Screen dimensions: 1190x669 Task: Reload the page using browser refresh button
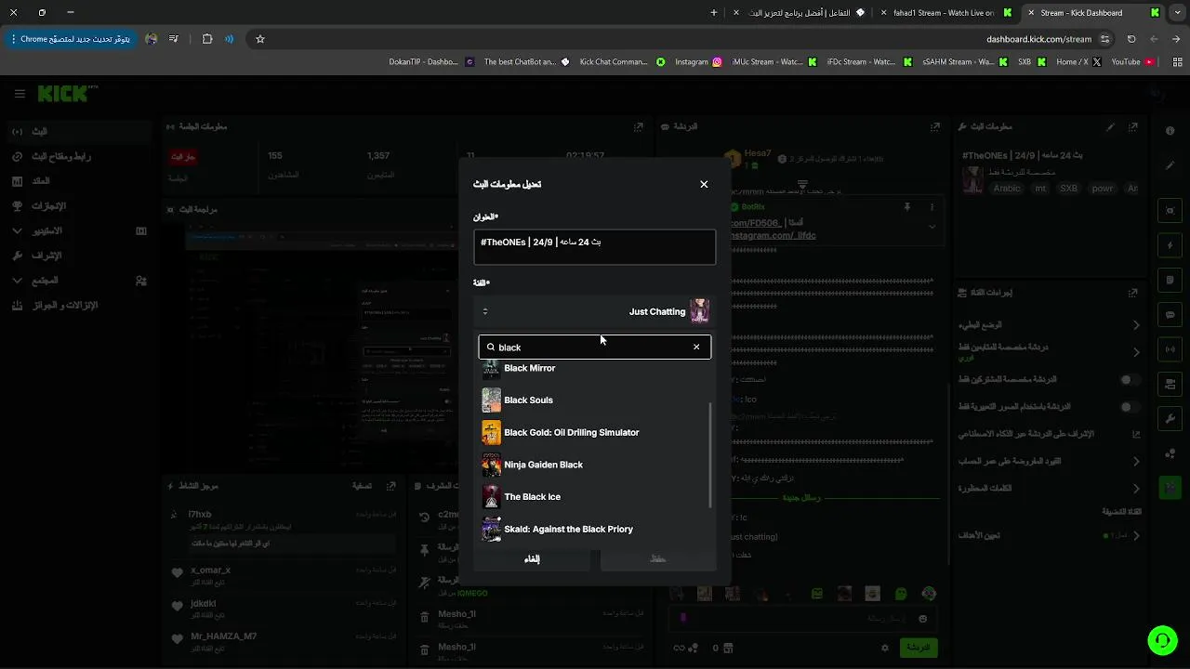click(1131, 39)
